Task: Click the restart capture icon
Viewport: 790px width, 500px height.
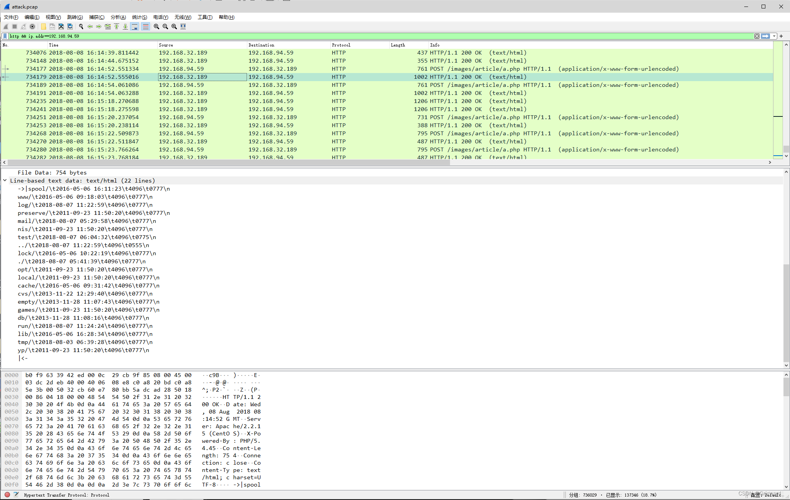Action: click(x=23, y=27)
